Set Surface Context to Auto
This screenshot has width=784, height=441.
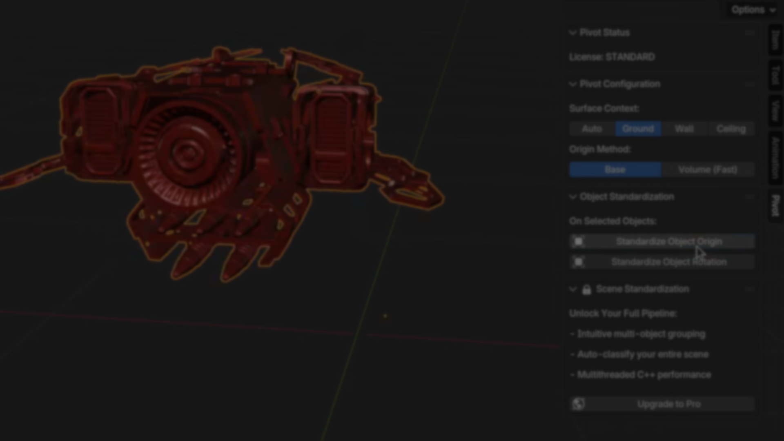tap(592, 129)
